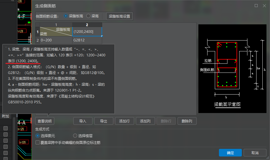Screen dimensions: 270x160
Task: Maximize the 生成侧面筋 dialog window
Action: (256, 6)
